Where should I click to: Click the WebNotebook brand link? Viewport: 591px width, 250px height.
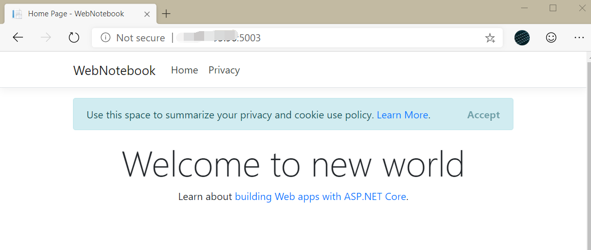pos(114,70)
